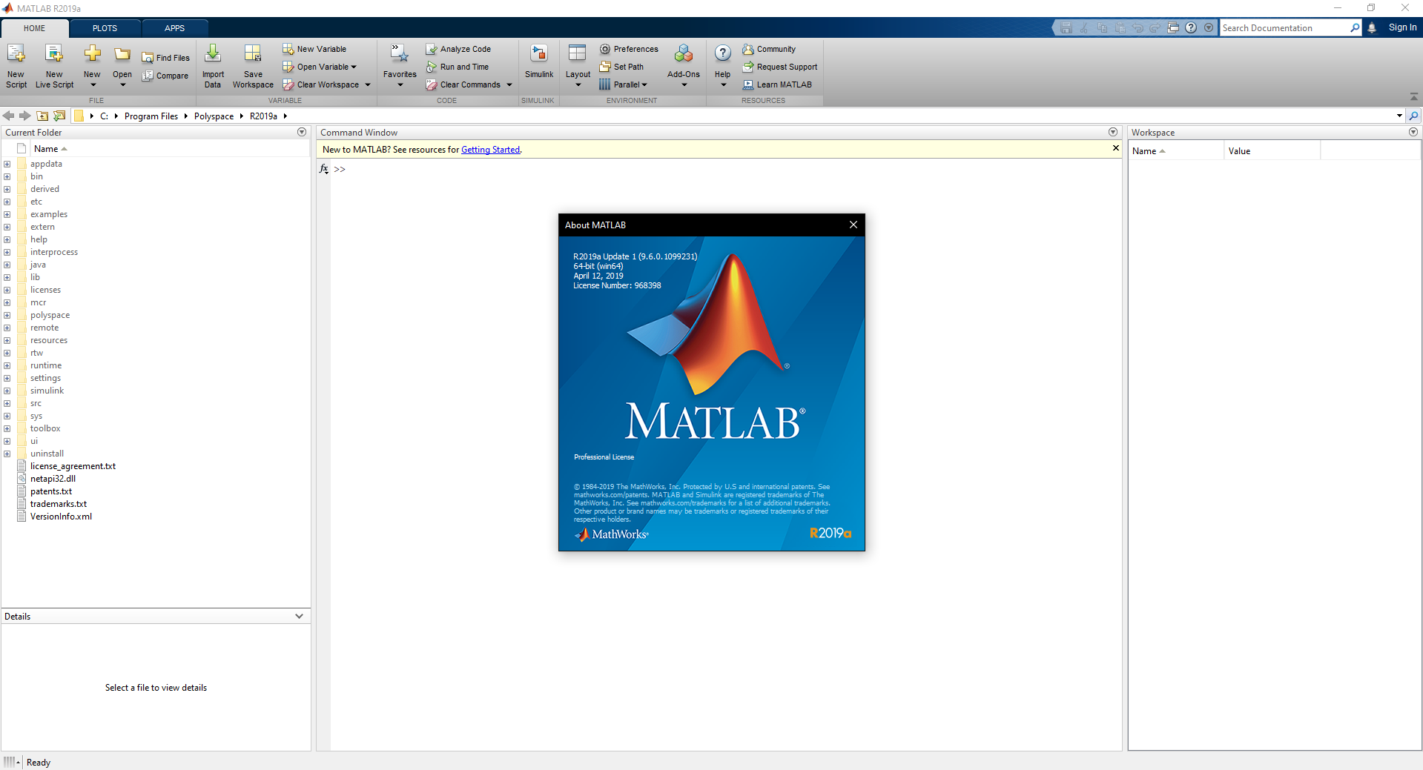Switch to the HOME tab
This screenshot has height=770, width=1423.
[35, 28]
